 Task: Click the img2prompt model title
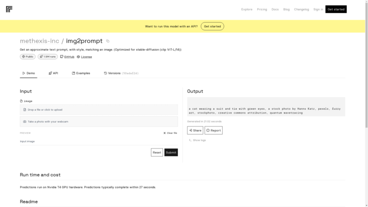click(84, 41)
